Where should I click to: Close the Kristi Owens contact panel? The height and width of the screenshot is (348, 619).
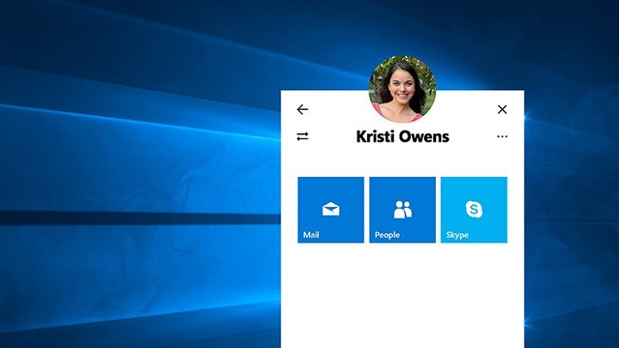click(x=502, y=109)
